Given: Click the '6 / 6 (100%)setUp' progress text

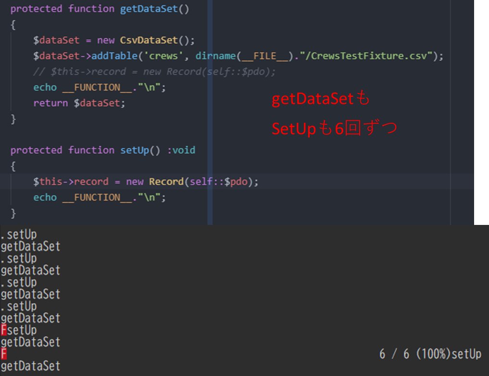Looking at the screenshot, I should click(x=430, y=354).
